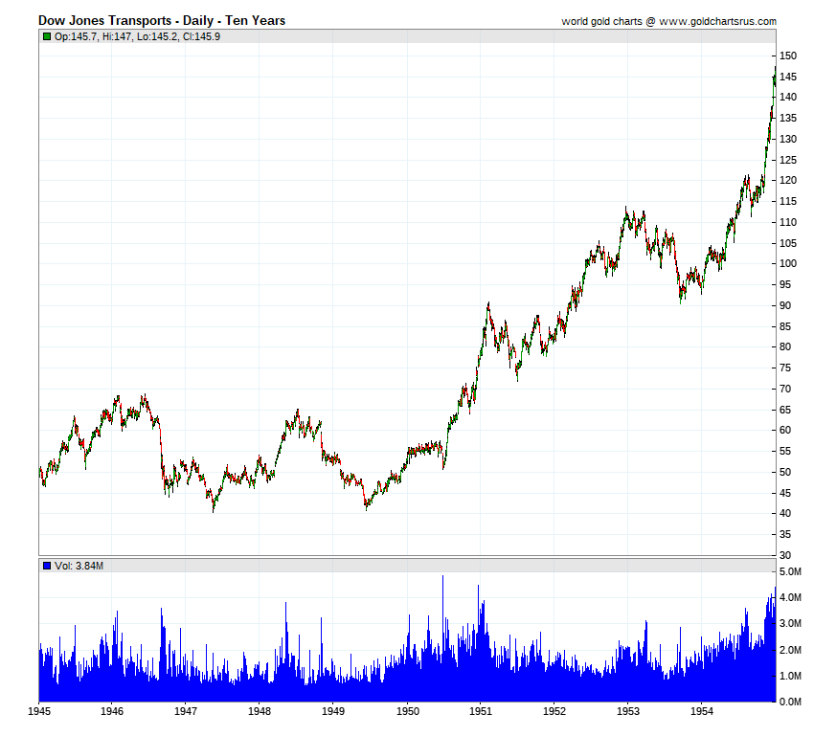Click the 70 price axis label

[x=785, y=389]
